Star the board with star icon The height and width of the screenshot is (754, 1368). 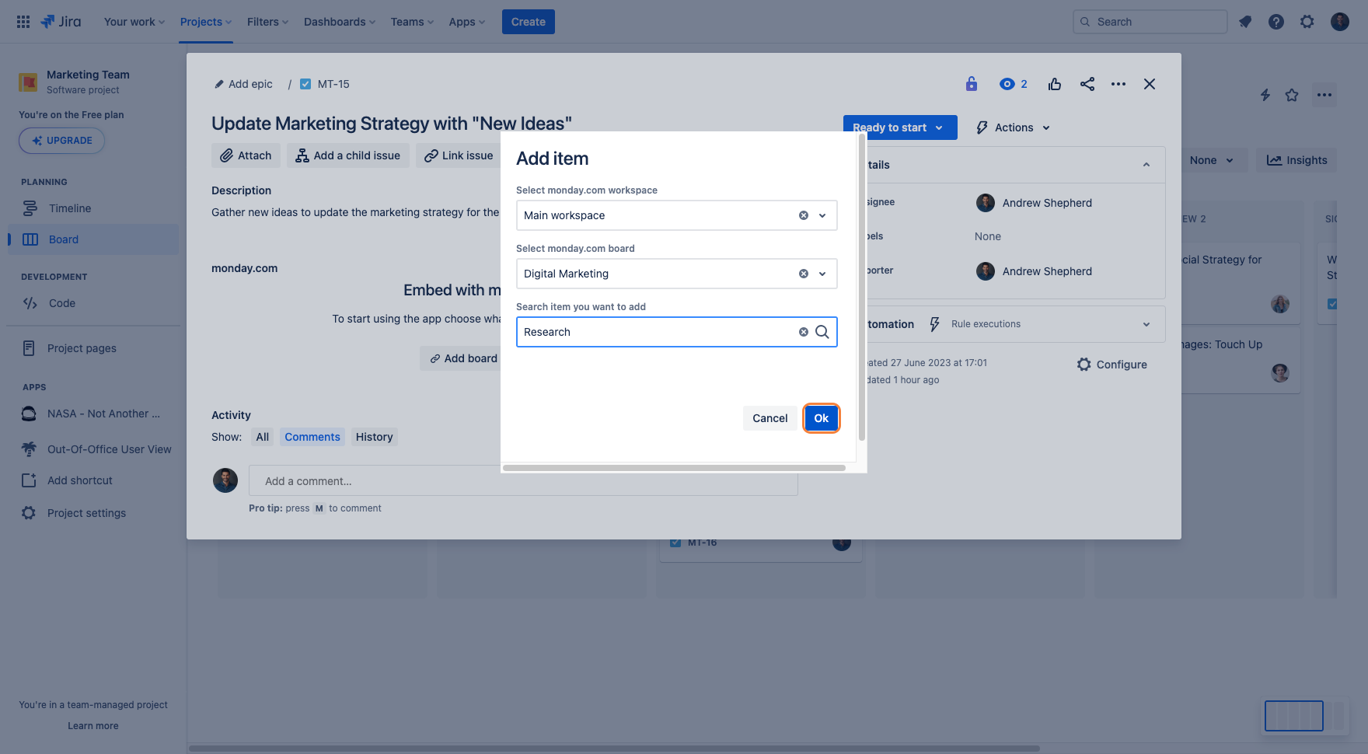[1292, 95]
